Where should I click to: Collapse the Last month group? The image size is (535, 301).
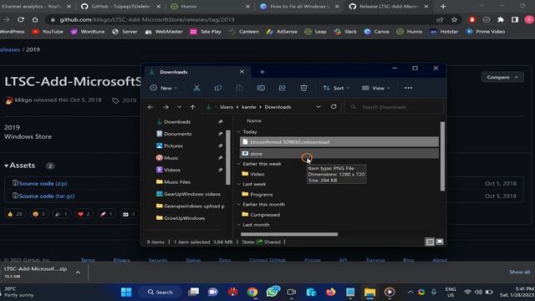point(239,225)
